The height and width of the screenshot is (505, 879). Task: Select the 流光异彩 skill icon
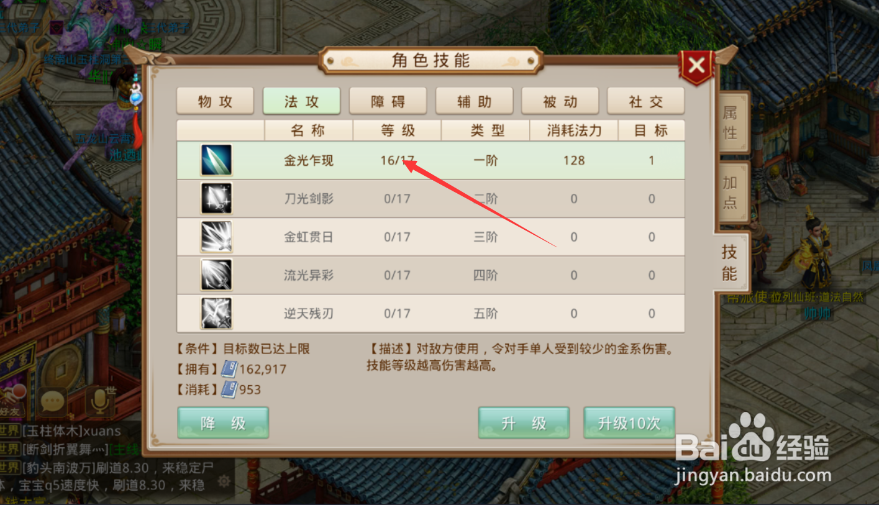pyautogui.click(x=216, y=275)
